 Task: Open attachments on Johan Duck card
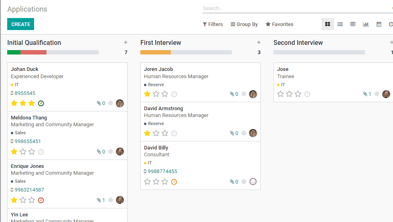(x=101, y=103)
